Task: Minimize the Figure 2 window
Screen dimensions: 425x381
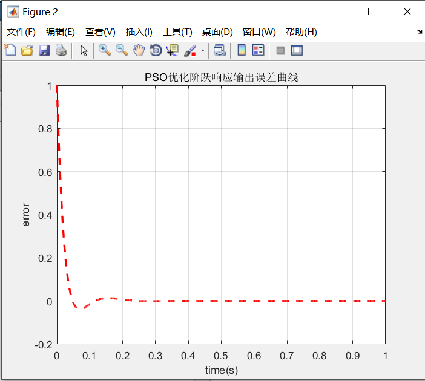Action: (x=337, y=11)
